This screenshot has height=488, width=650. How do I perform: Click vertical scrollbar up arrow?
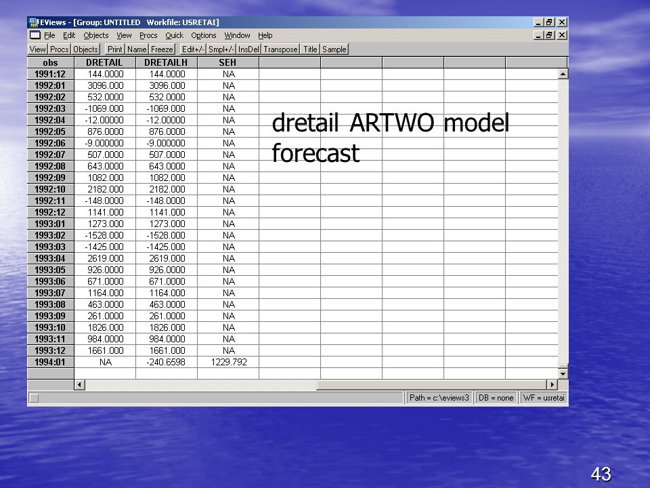[x=563, y=75]
